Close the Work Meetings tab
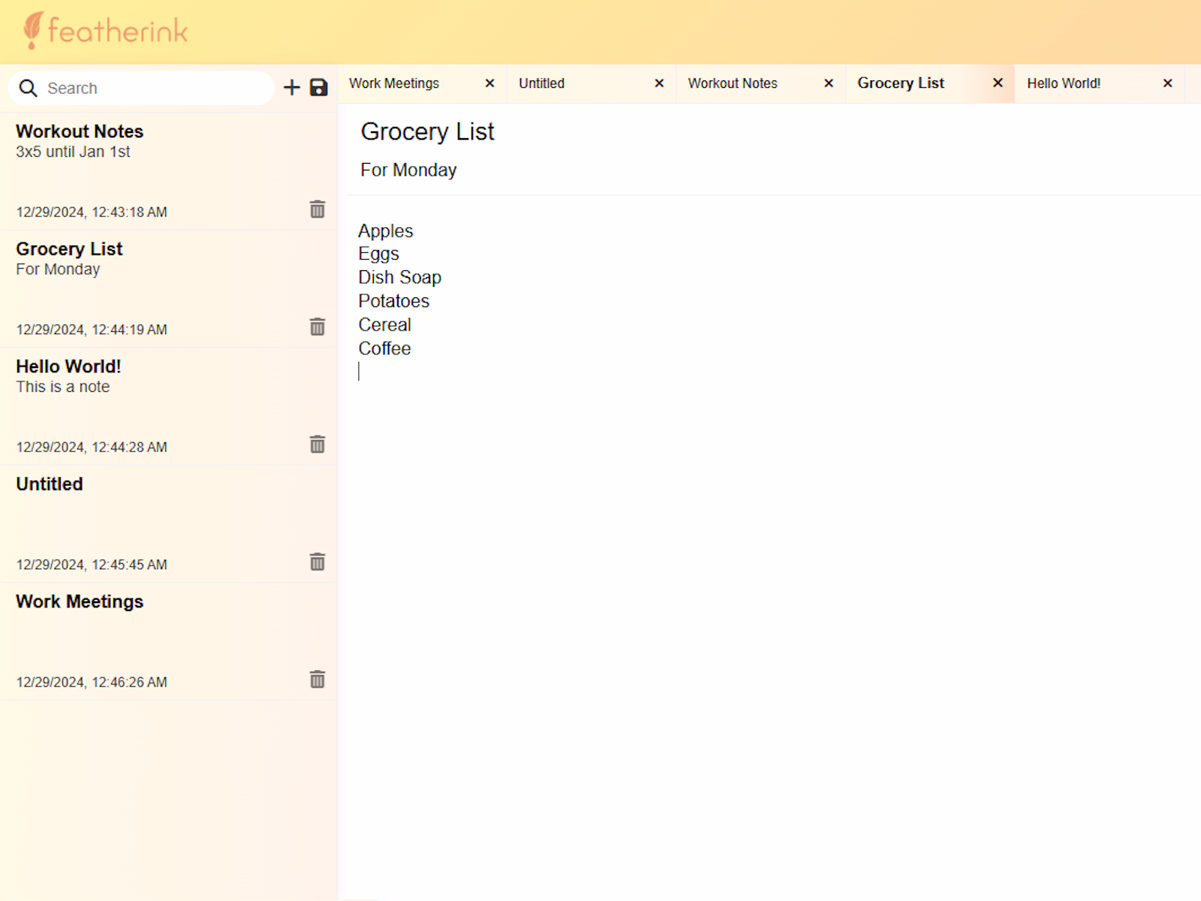1201x901 pixels. click(x=489, y=83)
